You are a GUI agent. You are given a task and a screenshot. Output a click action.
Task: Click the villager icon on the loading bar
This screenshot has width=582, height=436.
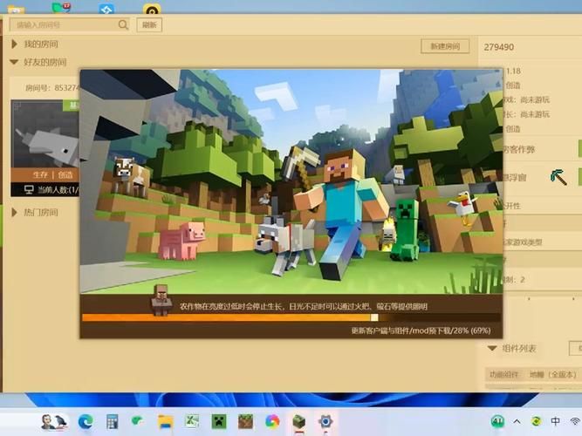pos(161,300)
